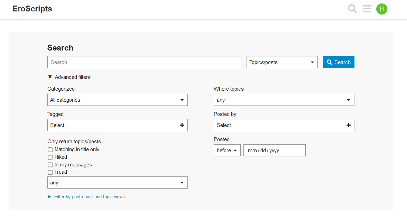Screen dimensions: 407x219
Task: Expand Filter by post count and topic views
Action: [86, 197]
